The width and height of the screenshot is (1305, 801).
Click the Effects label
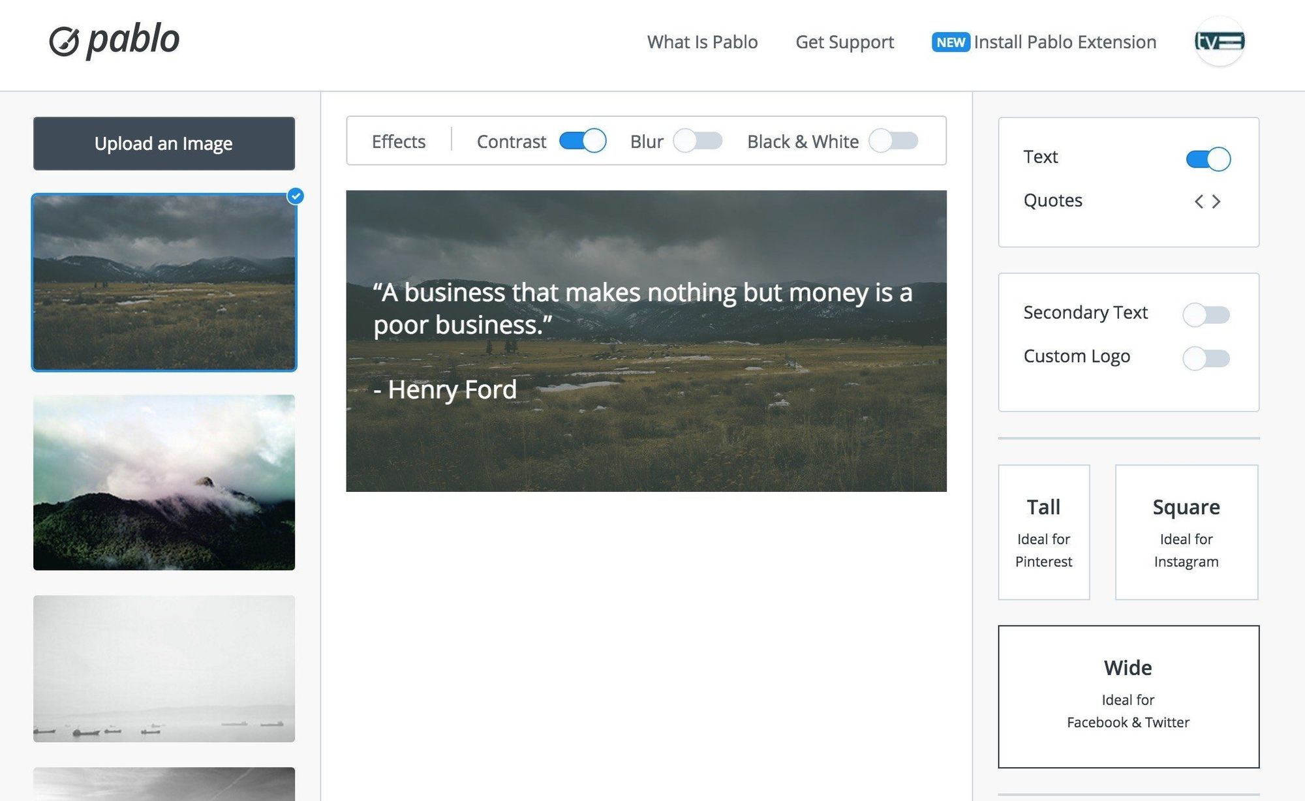[x=398, y=142]
